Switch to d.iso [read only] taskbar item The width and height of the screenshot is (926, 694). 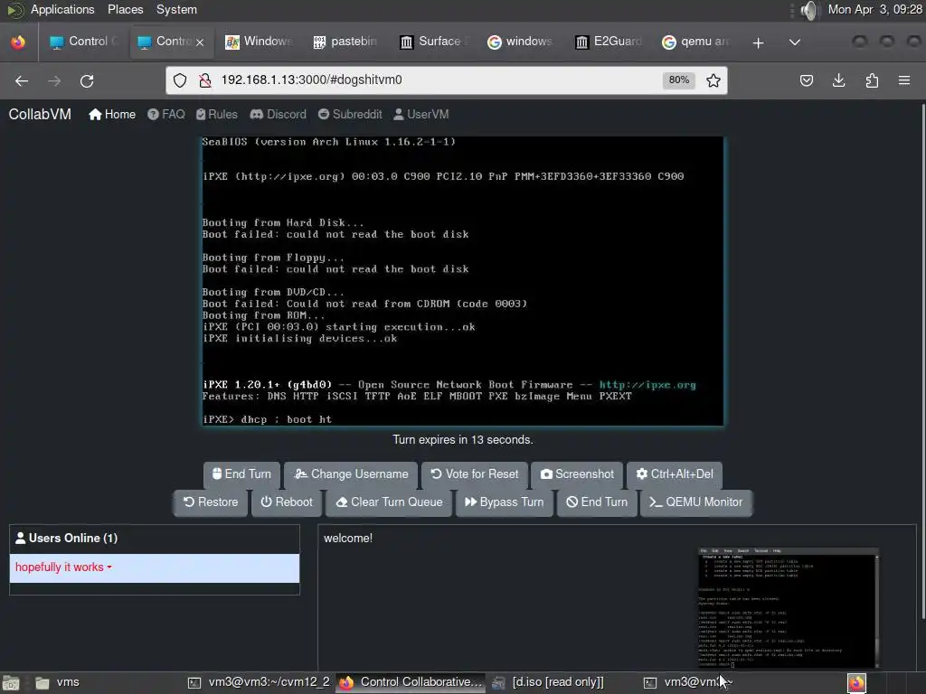coord(548,683)
